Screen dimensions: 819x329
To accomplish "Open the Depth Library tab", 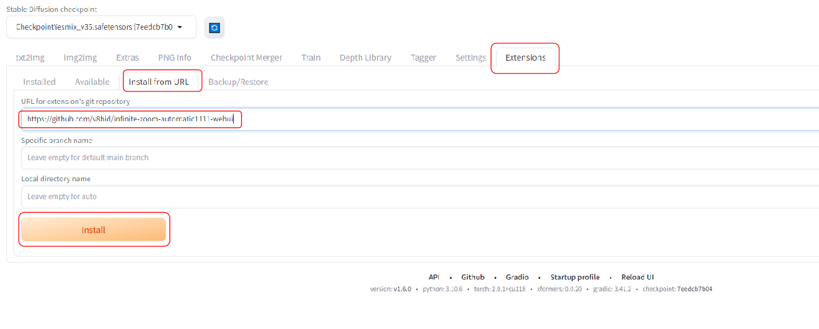I will point(365,58).
